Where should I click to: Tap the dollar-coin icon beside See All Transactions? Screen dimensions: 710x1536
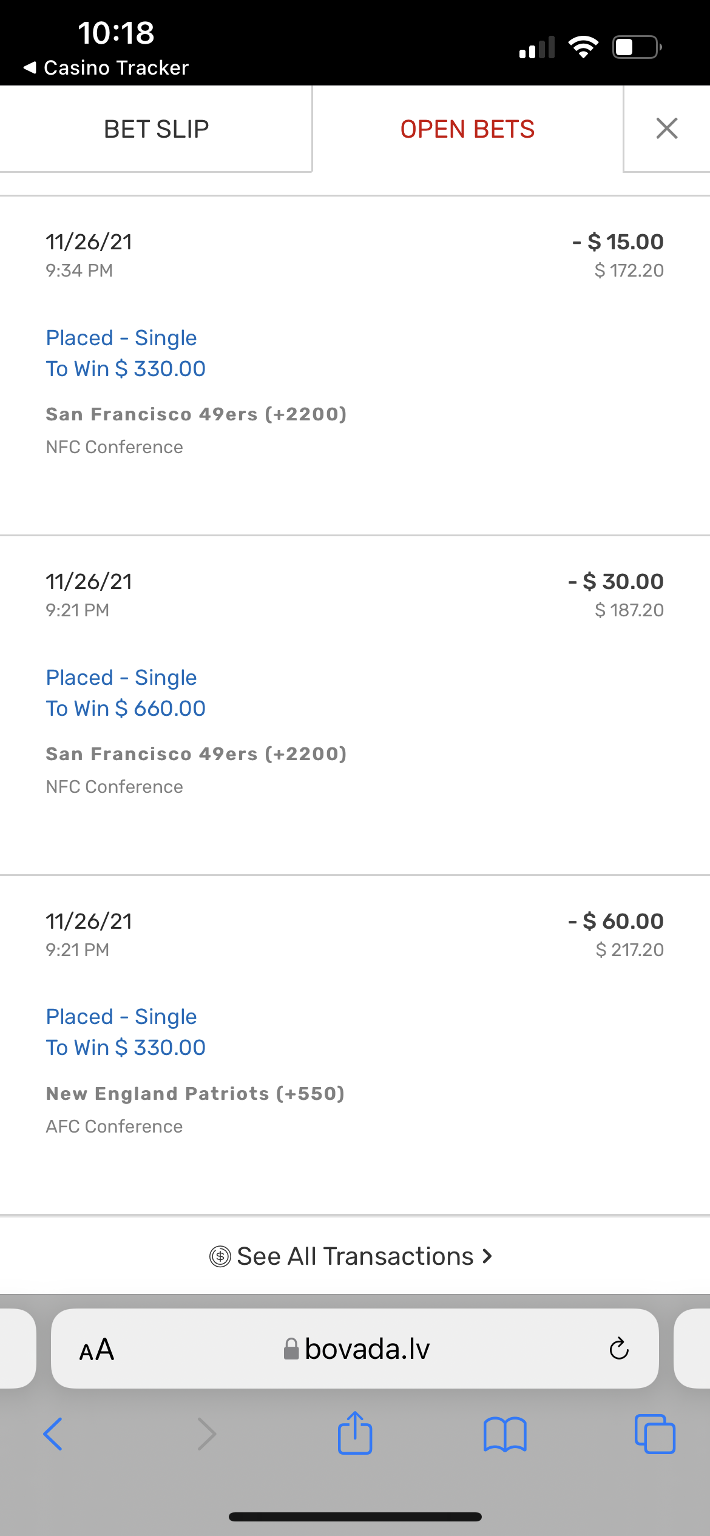[220, 1256]
